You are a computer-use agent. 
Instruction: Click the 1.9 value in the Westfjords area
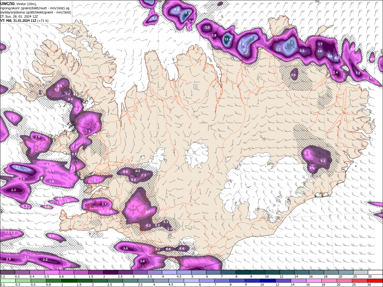click(x=88, y=132)
